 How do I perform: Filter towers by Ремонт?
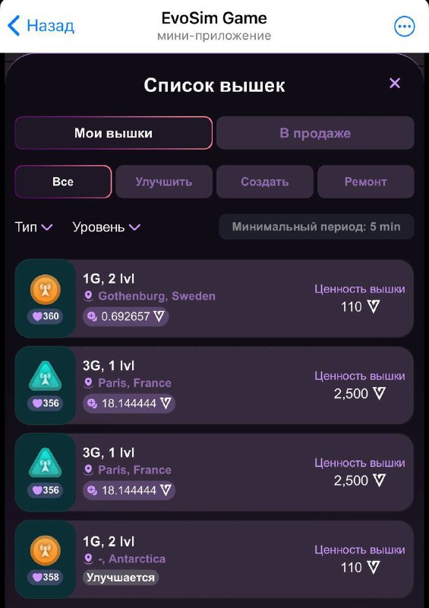(x=366, y=182)
